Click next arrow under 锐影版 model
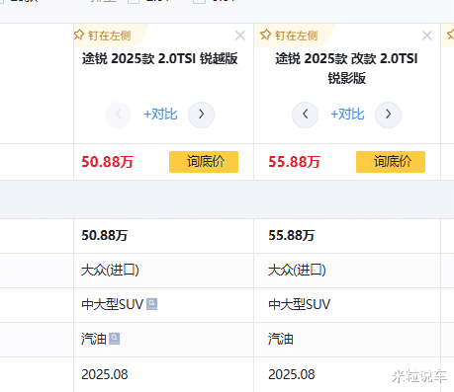Image resolution: width=454 pixels, height=392 pixels. [388, 115]
